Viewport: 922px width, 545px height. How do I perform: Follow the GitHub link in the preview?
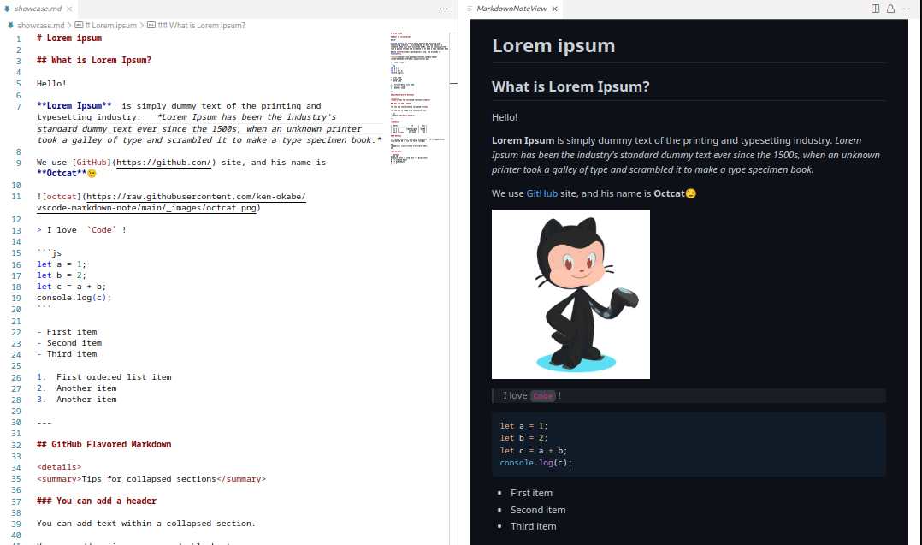coord(541,193)
